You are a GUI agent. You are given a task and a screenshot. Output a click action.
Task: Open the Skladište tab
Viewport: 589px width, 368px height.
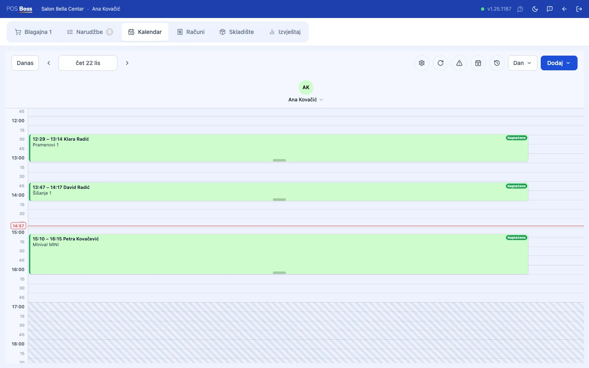point(237,32)
